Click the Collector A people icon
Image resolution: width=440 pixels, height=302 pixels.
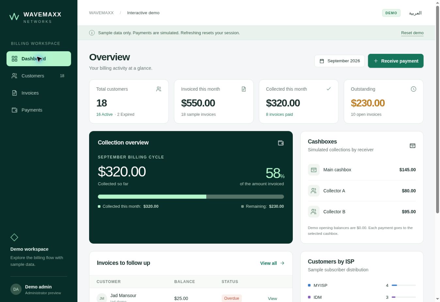click(x=314, y=191)
